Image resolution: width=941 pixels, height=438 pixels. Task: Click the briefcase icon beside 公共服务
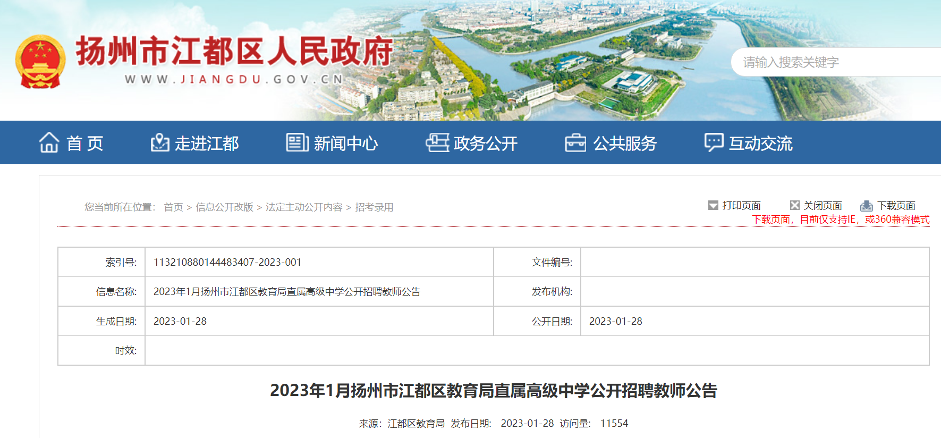(575, 142)
